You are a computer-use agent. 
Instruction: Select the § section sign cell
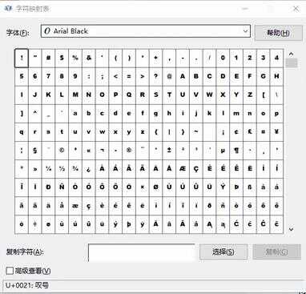pos(35,151)
